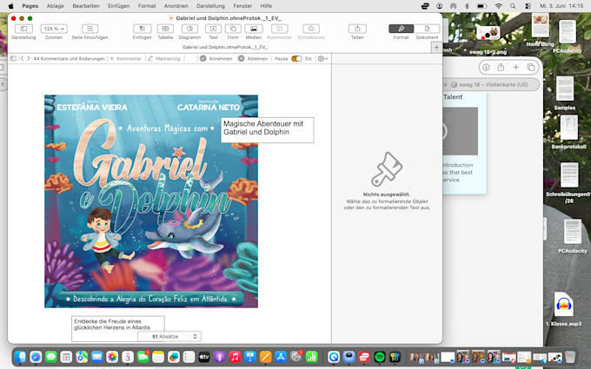Open the 51 Absätze counter dropdown
Image resolution: width=591 pixels, height=369 pixels.
169,336
